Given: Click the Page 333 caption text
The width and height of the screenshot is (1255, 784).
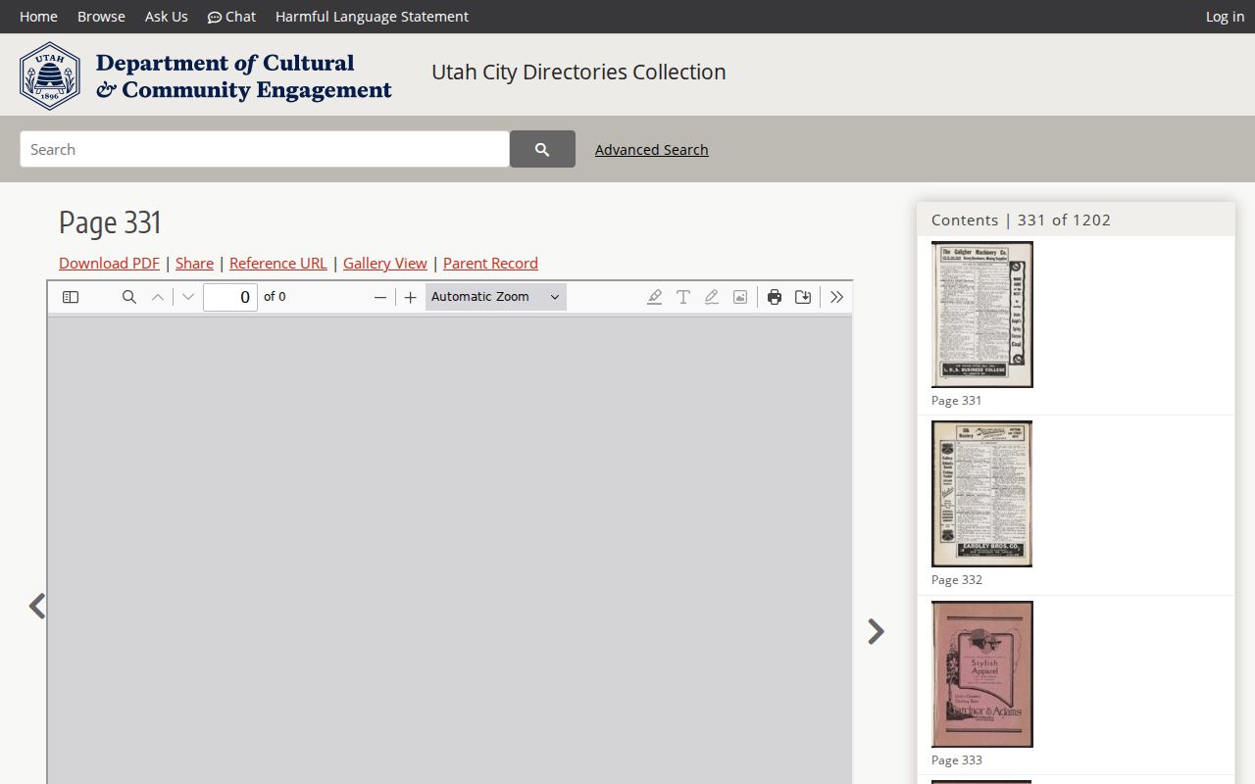Looking at the screenshot, I should [x=957, y=760].
